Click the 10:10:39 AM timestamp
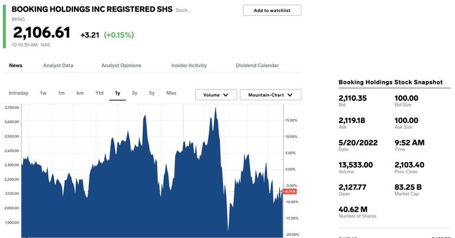Viewport: 455px width, 238px height. pos(24,45)
